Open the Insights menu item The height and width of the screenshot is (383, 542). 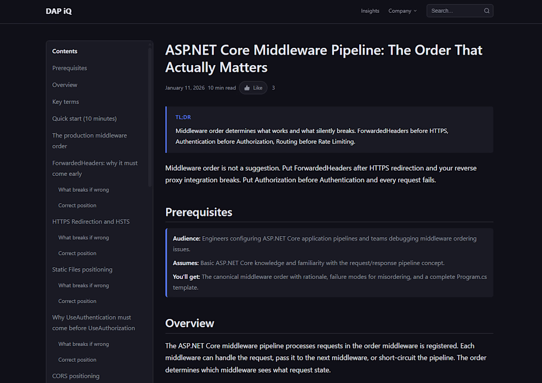click(370, 11)
